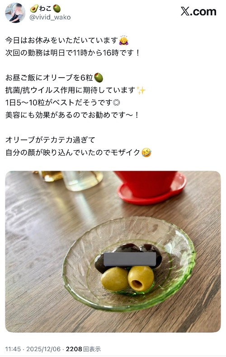Click the green glass dish rim
Image resolution: width=226 pixels, height=357 pixels.
coord(129,264)
